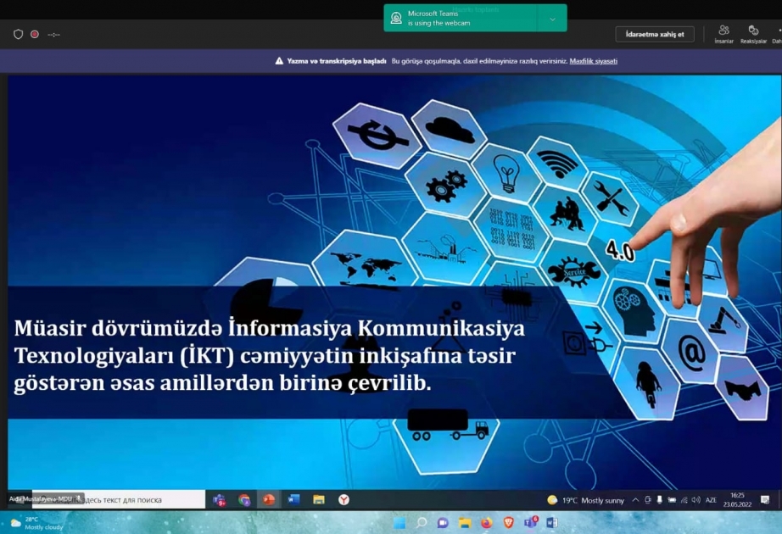The width and height of the screenshot is (782, 534).
Task: Open Word on the Windows 11 taskbar
Action: [x=551, y=522]
